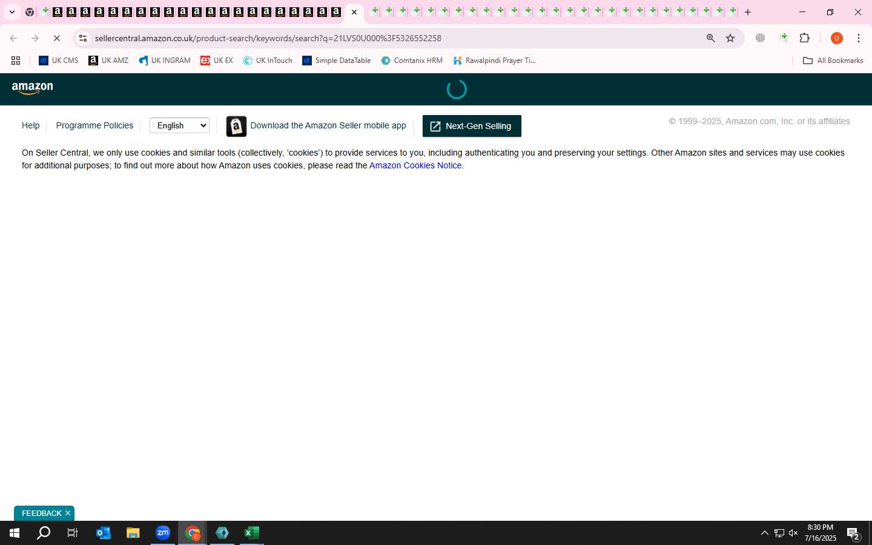Open UK InTouch bookmark
The image size is (872, 545).
268,61
